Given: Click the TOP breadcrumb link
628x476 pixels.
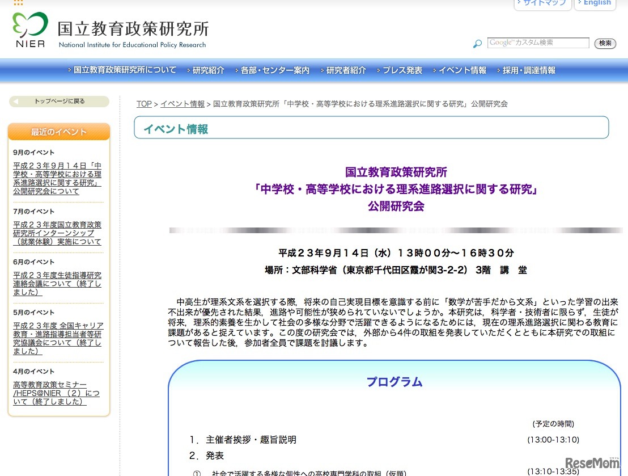Looking at the screenshot, I should [143, 104].
